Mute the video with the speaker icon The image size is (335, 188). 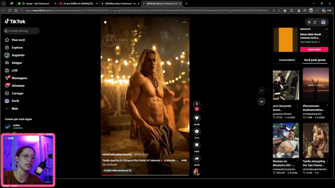(x=105, y=22)
